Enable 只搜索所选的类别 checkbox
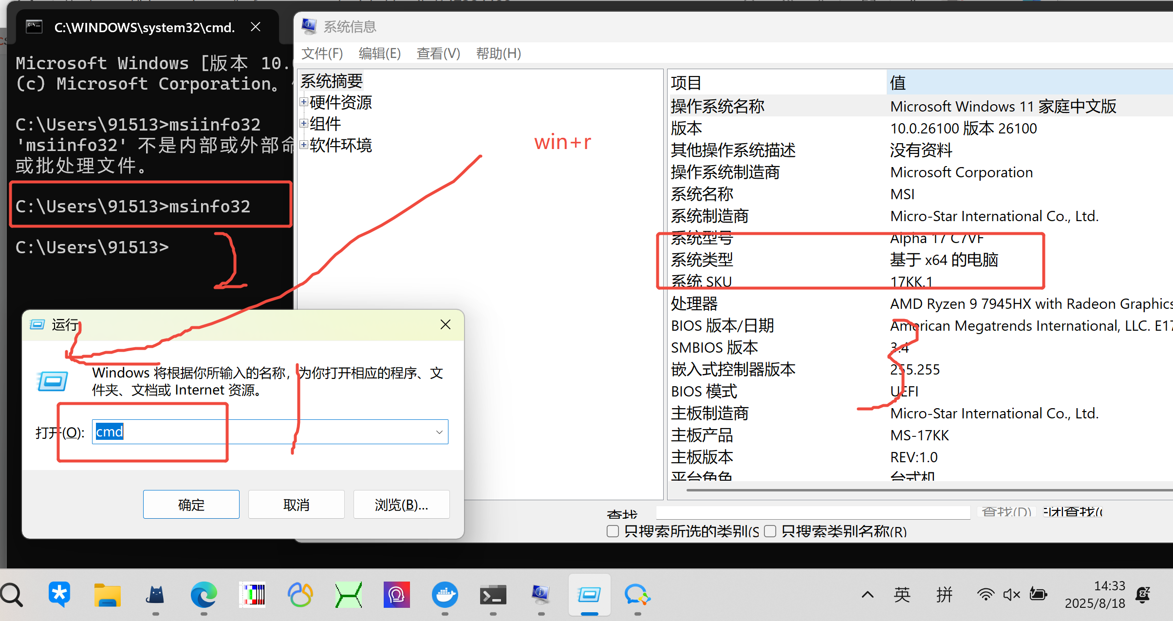Image resolution: width=1173 pixels, height=621 pixels. tap(613, 531)
